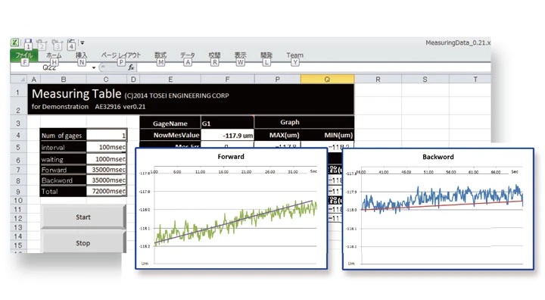Viewport: 545px width, 300px height.
Task: Click the fx insert function icon
Action: 131,67
